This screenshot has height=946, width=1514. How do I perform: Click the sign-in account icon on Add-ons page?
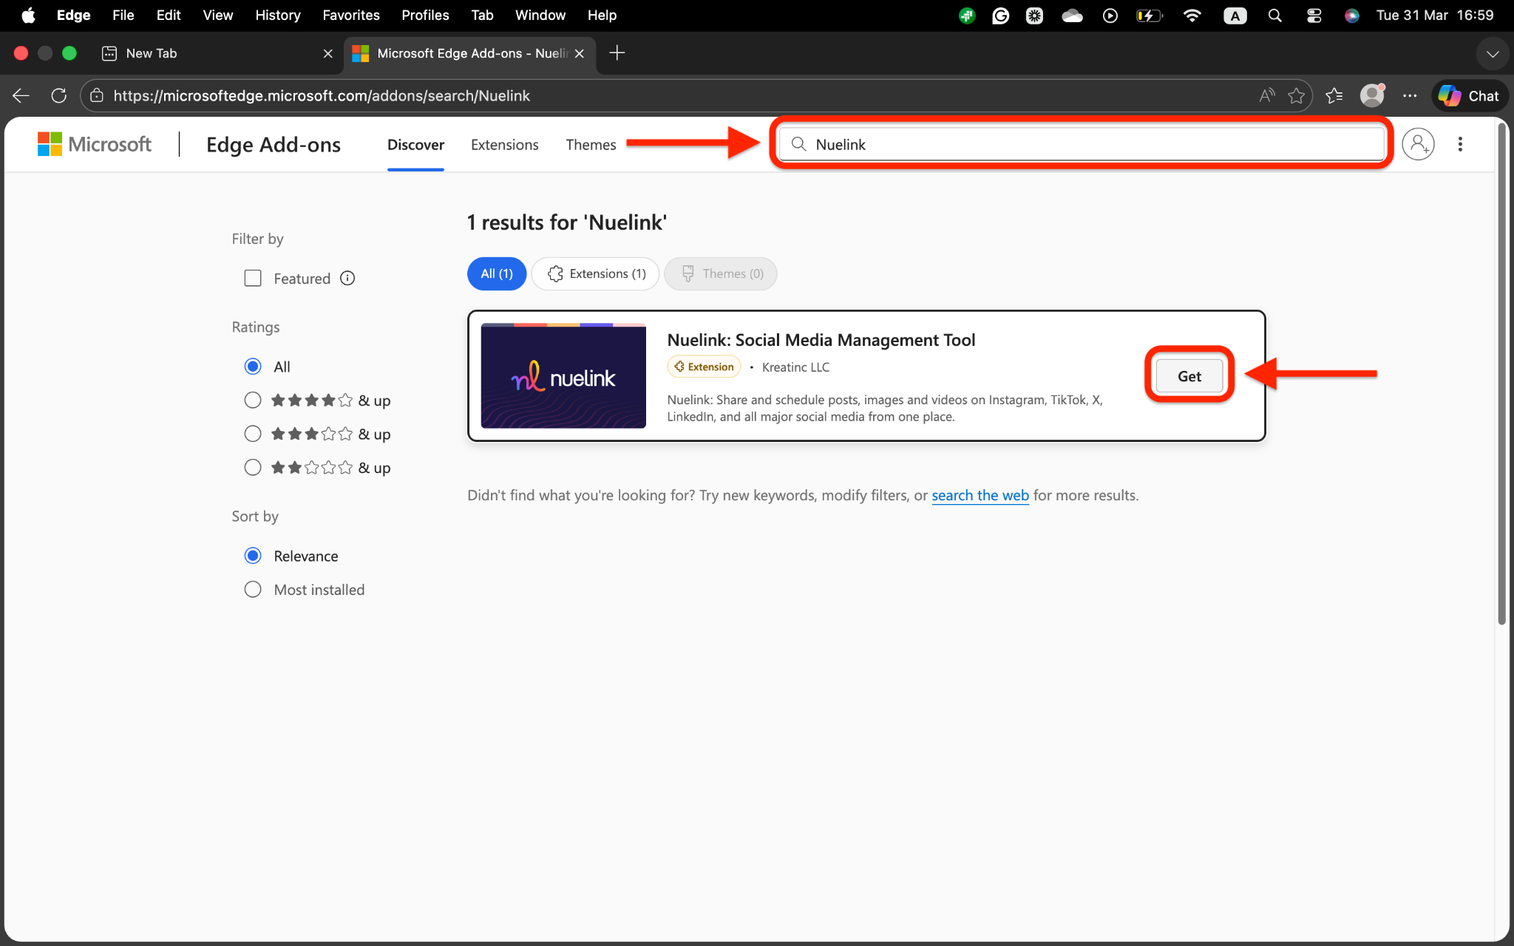(1418, 144)
